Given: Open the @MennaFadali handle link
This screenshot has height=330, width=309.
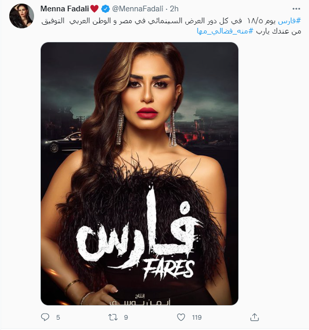Looking at the screenshot, I should point(137,9).
